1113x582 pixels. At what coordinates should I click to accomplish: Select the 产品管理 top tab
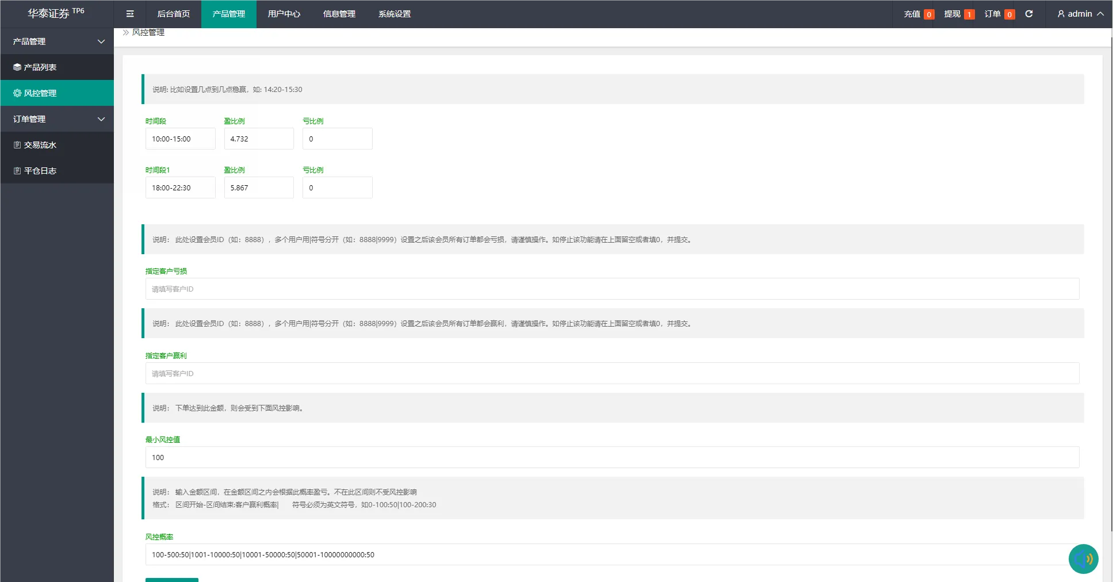click(229, 14)
